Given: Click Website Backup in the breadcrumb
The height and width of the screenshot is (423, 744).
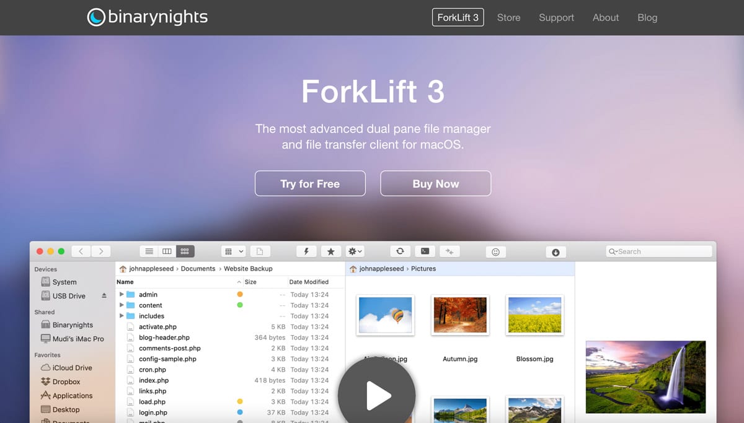Looking at the screenshot, I should [x=248, y=269].
